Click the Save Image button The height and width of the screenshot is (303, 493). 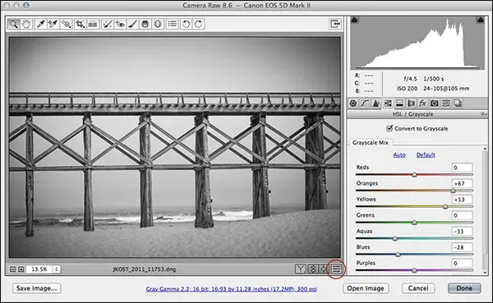[37, 288]
